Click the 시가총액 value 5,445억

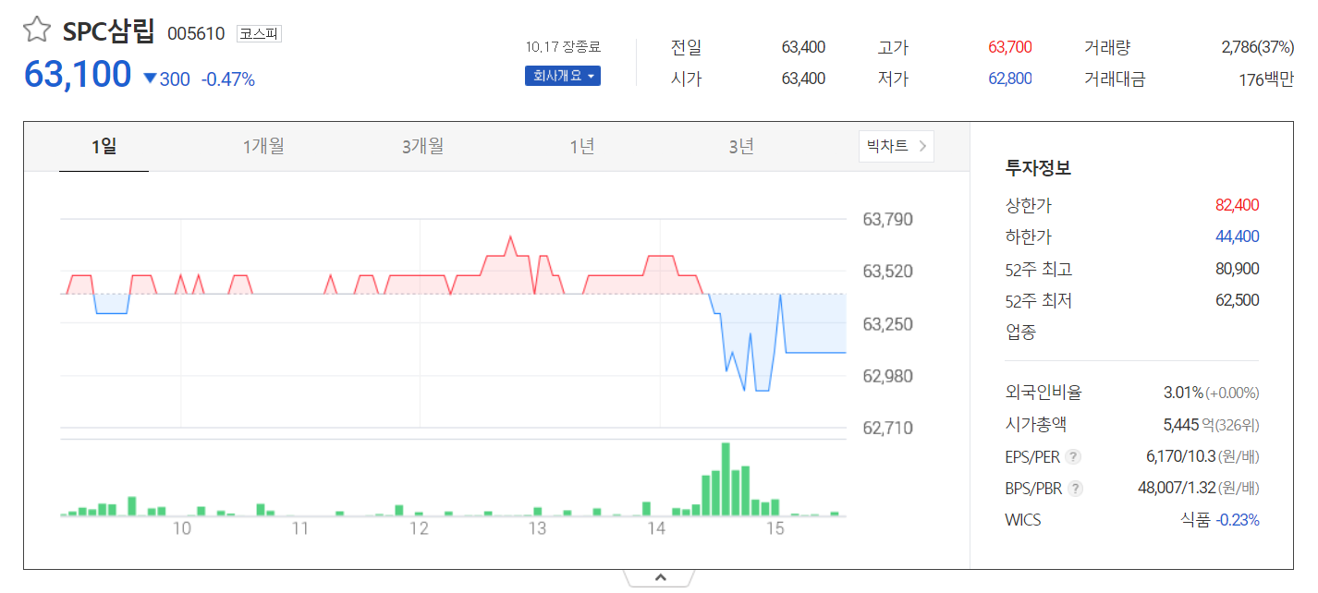tap(1190, 425)
